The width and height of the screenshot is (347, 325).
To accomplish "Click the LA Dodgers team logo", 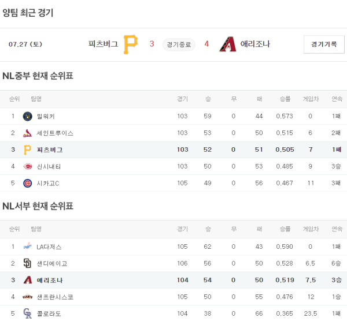I will coord(27,246).
